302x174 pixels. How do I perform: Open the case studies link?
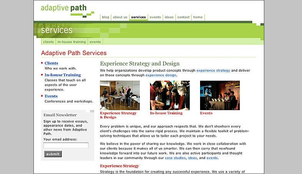(x=175, y=158)
